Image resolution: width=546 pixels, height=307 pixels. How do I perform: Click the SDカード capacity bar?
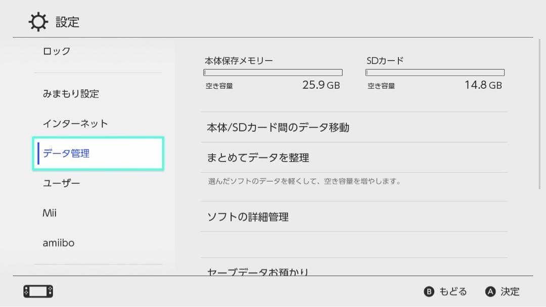(x=435, y=71)
